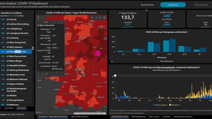Image resolution: width=212 pixels, height=119 pixels.
Task: Select LK Main-Taunus-Kreis in the list
Action: [16, 56]
